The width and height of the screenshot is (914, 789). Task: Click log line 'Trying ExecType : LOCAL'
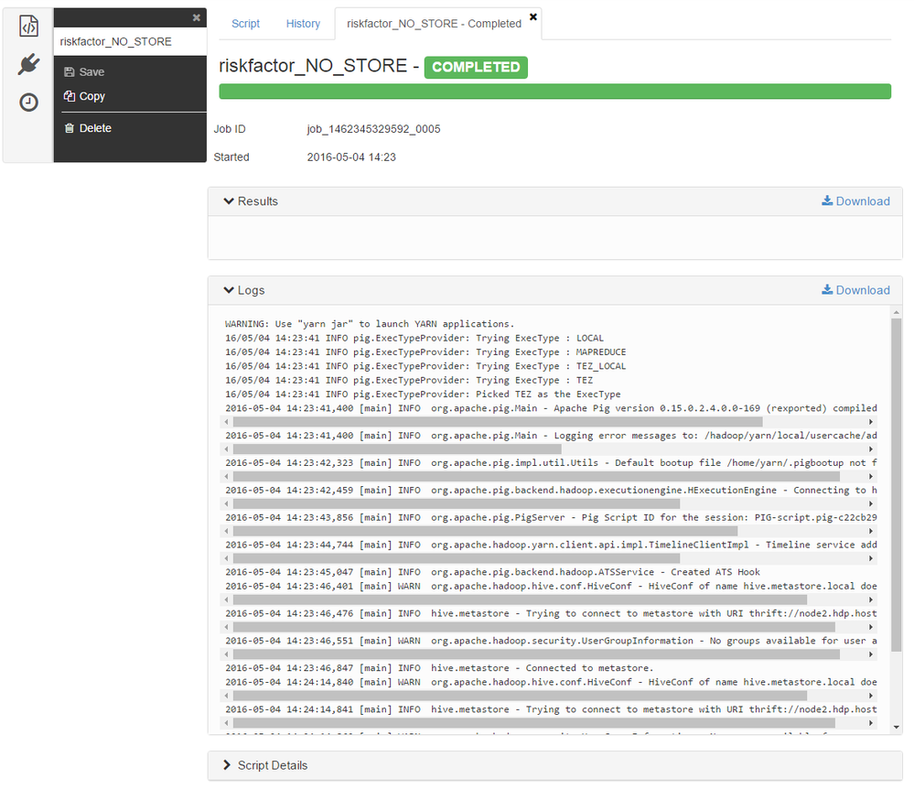pos(414,339)
